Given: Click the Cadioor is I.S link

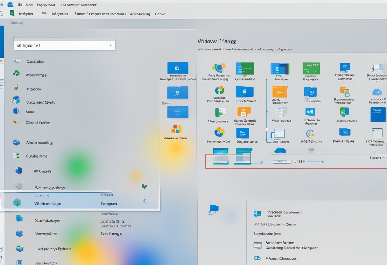Looking at the screenshot, I should pyautogui.click(x=112, y=221).
